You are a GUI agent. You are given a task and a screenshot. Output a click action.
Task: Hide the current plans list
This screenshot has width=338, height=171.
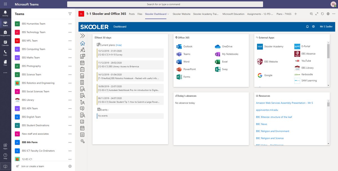pos(119,45)
